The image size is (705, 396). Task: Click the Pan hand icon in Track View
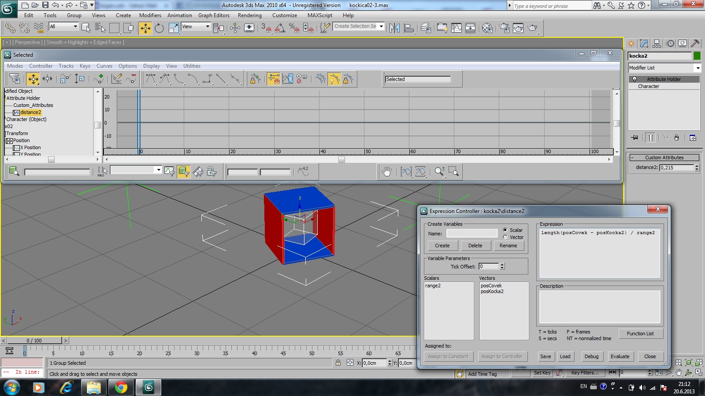(387, 172)
